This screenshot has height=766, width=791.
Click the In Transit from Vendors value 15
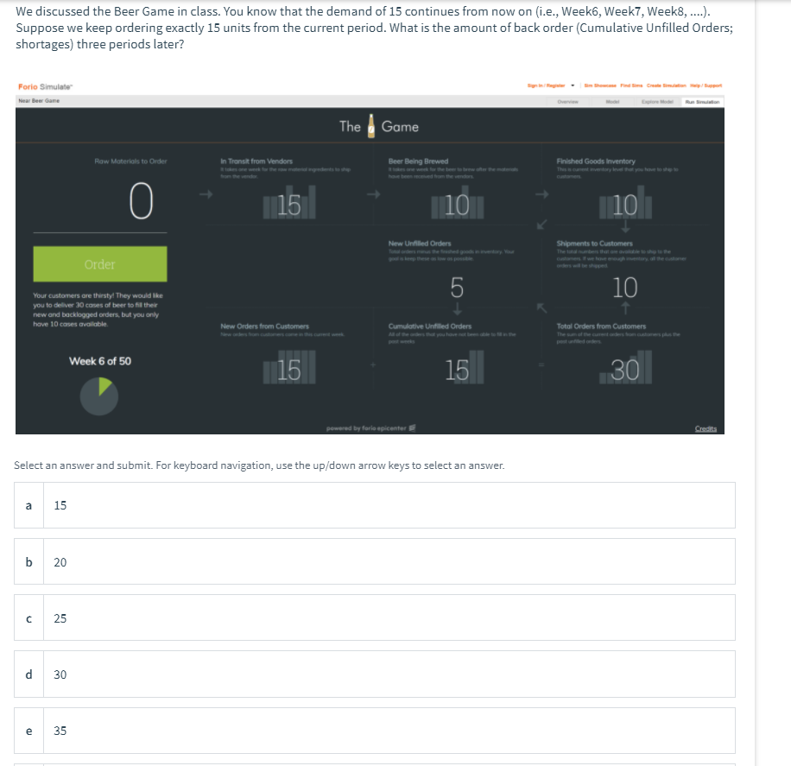point(289,205)
